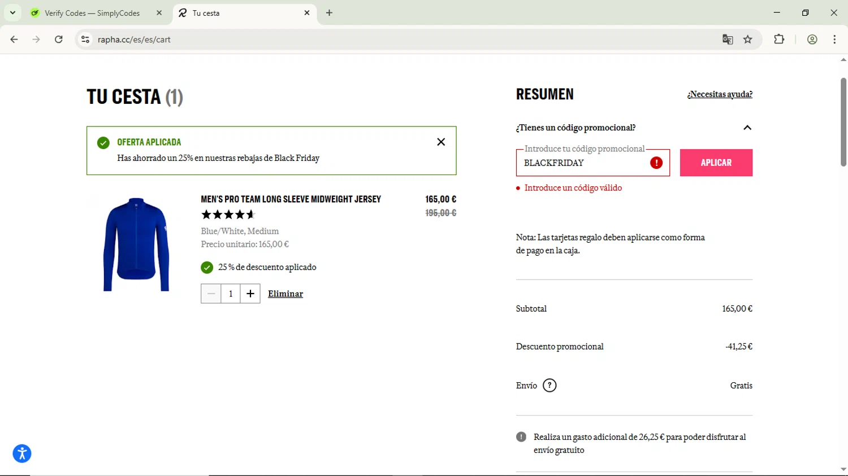Click the struck-through 195,00 € price
The height and width of the screenshot is (476, 848).
click(440, 213)
